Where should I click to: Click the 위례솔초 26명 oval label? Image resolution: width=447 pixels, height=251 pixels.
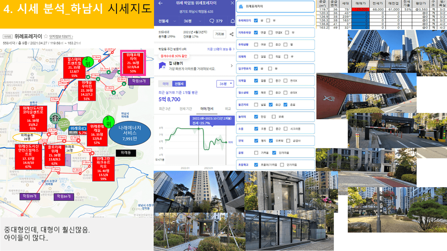(x=26, y=137)
